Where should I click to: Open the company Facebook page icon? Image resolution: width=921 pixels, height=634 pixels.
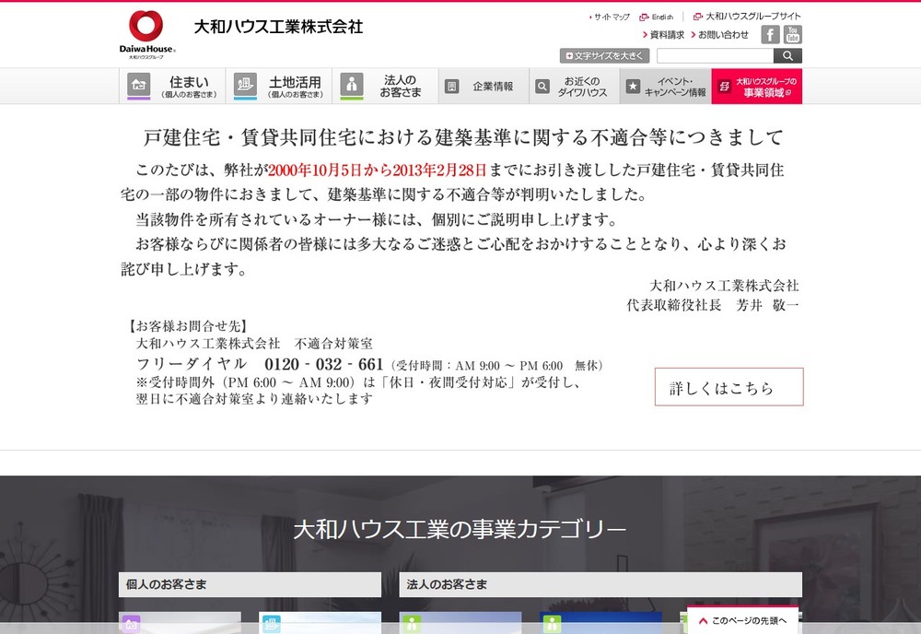click(768, 35)
